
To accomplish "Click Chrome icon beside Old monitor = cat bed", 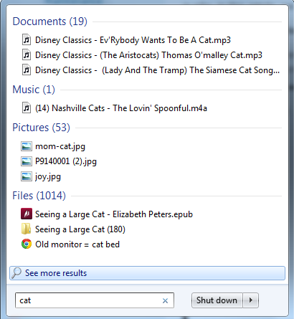I will [27, 244].
